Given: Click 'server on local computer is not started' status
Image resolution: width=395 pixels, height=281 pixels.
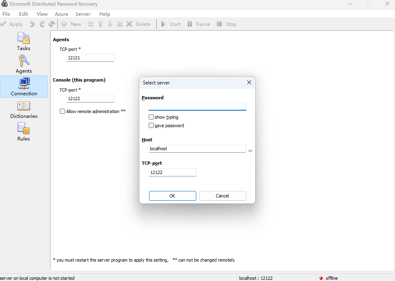Looking at the screenshot, I should (x=37, y=278).
